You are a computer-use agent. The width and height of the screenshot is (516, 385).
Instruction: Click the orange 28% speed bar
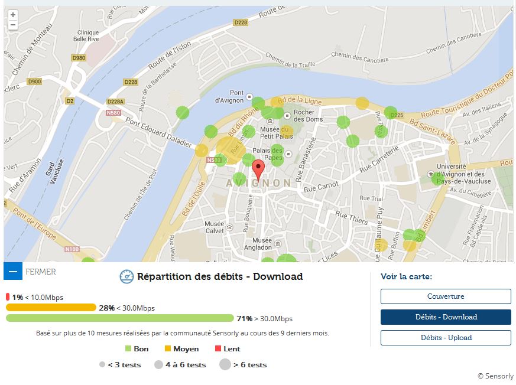coord(51,308)
